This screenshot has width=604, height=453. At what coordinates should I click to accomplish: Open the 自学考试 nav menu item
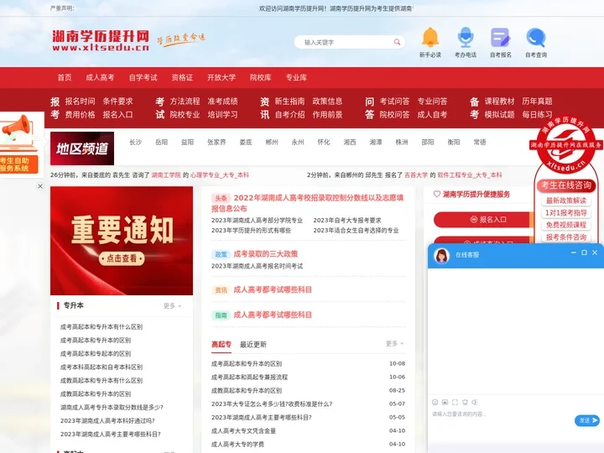click(143, 77)
